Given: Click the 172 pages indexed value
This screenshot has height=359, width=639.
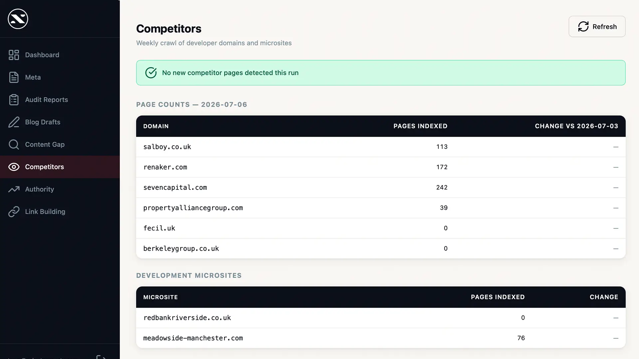Looking at the screenshot, I should (x=442, y=167).
